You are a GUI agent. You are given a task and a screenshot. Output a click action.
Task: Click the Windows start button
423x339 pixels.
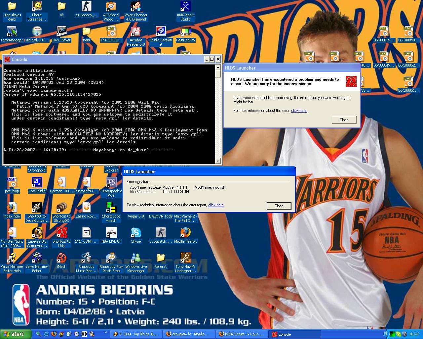[16, 334]
